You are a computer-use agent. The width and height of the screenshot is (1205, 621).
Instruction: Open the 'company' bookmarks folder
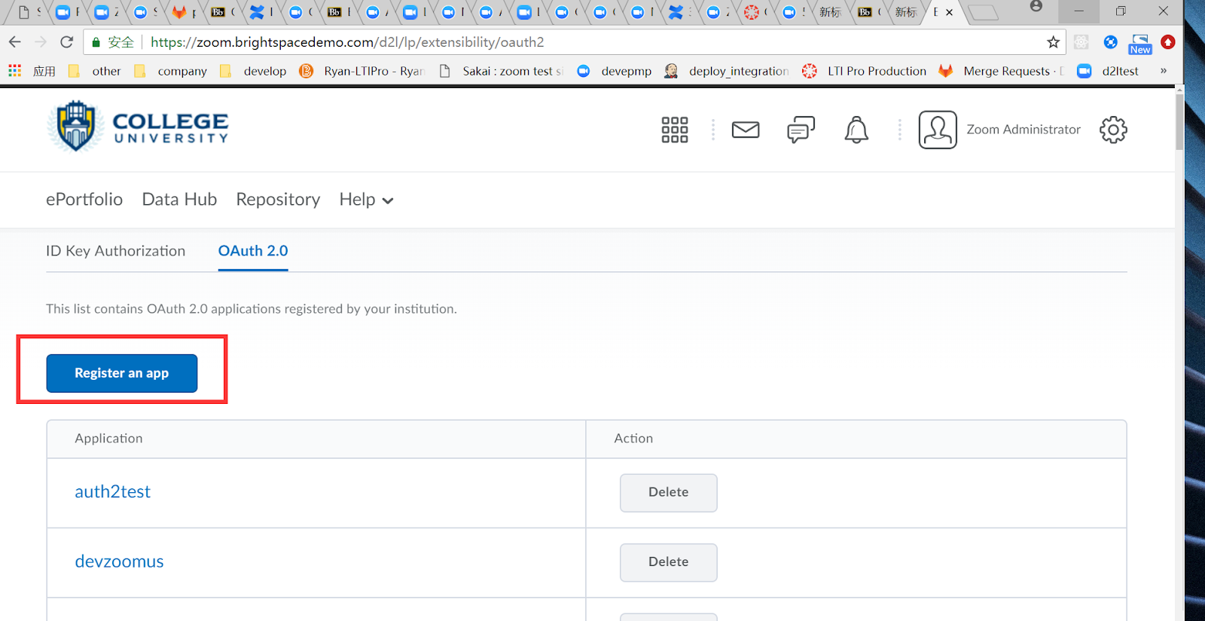click(x=171, y=71)
